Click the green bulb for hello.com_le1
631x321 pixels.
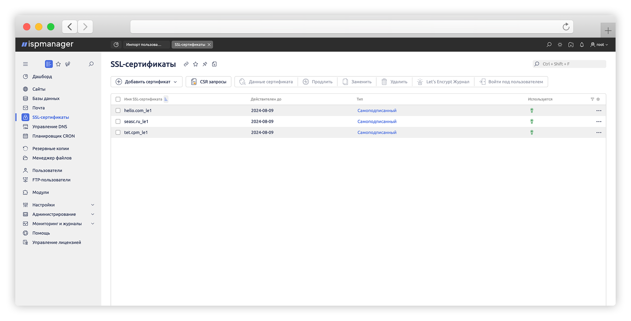(x=532, y=111)
